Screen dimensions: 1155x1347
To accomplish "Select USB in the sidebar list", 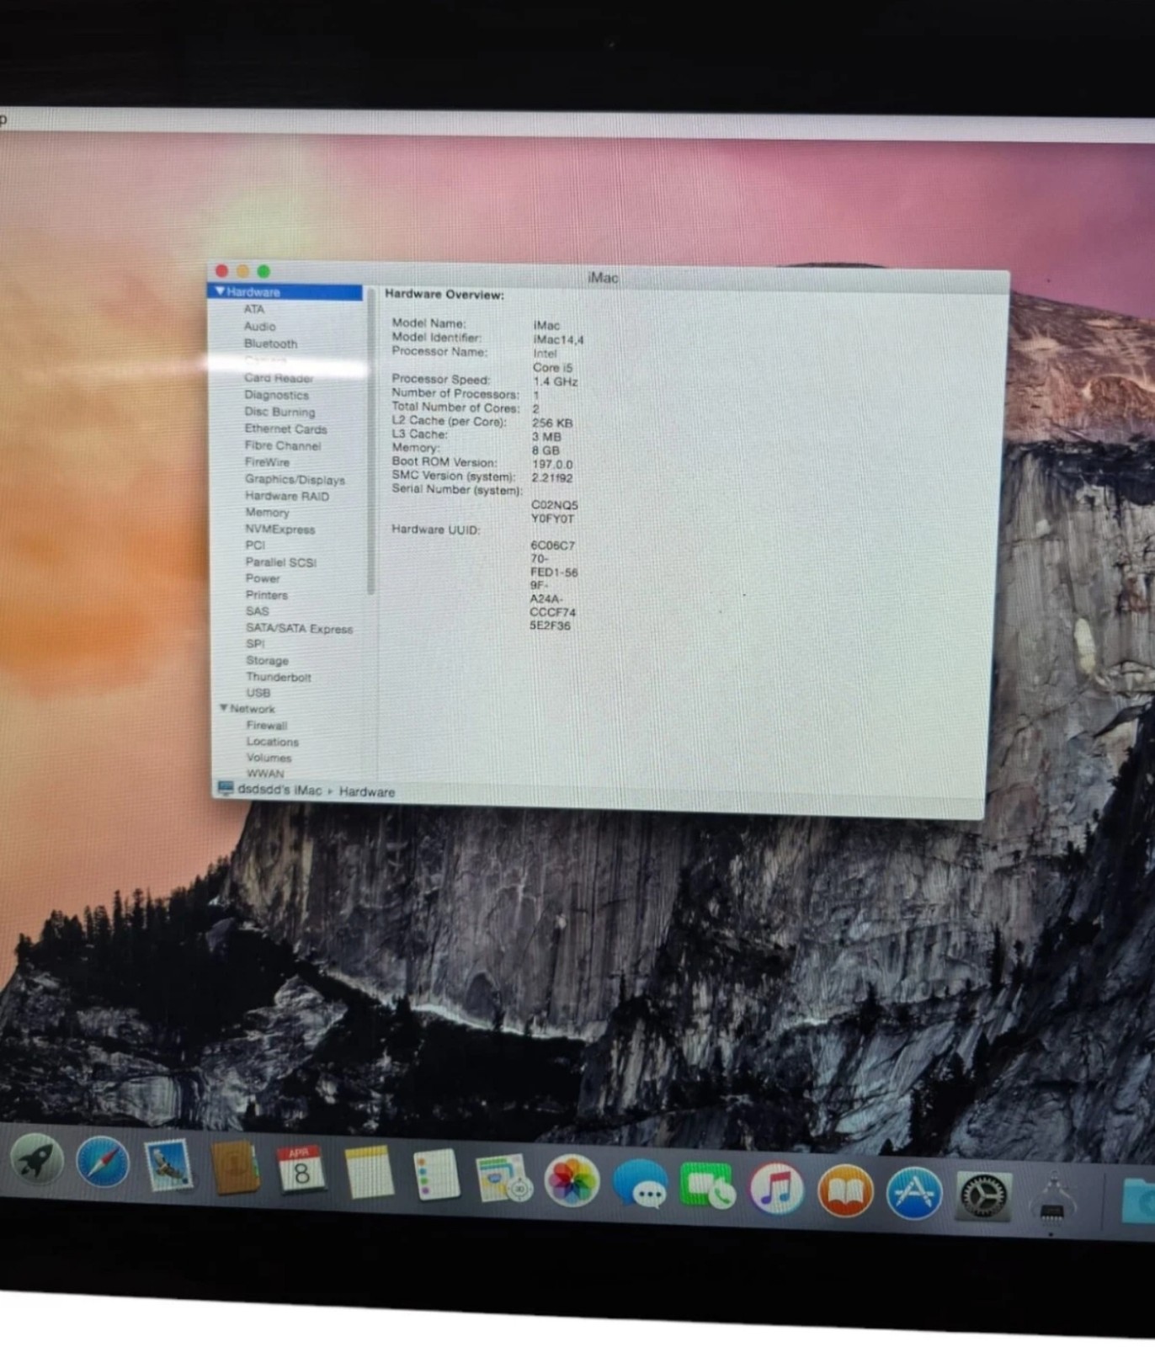I will [x=258, y=693].
